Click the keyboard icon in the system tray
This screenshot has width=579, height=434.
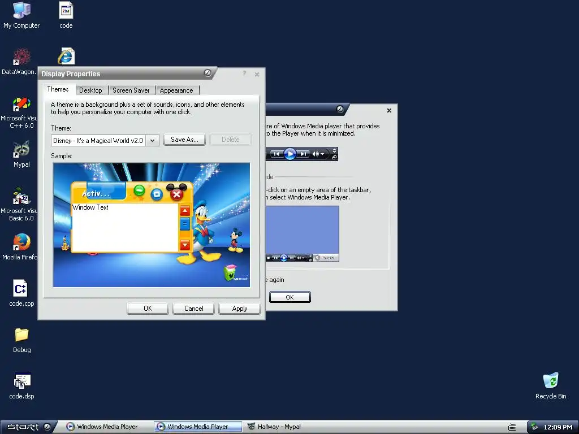(x=512, y=427)
